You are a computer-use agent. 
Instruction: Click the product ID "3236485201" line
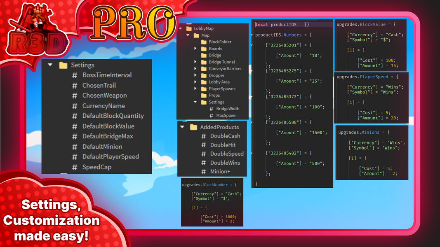point(289,45)
